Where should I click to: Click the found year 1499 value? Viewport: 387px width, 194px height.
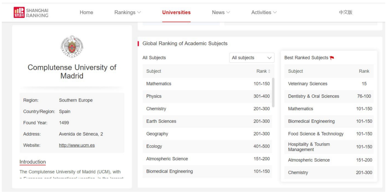(64, 123)
